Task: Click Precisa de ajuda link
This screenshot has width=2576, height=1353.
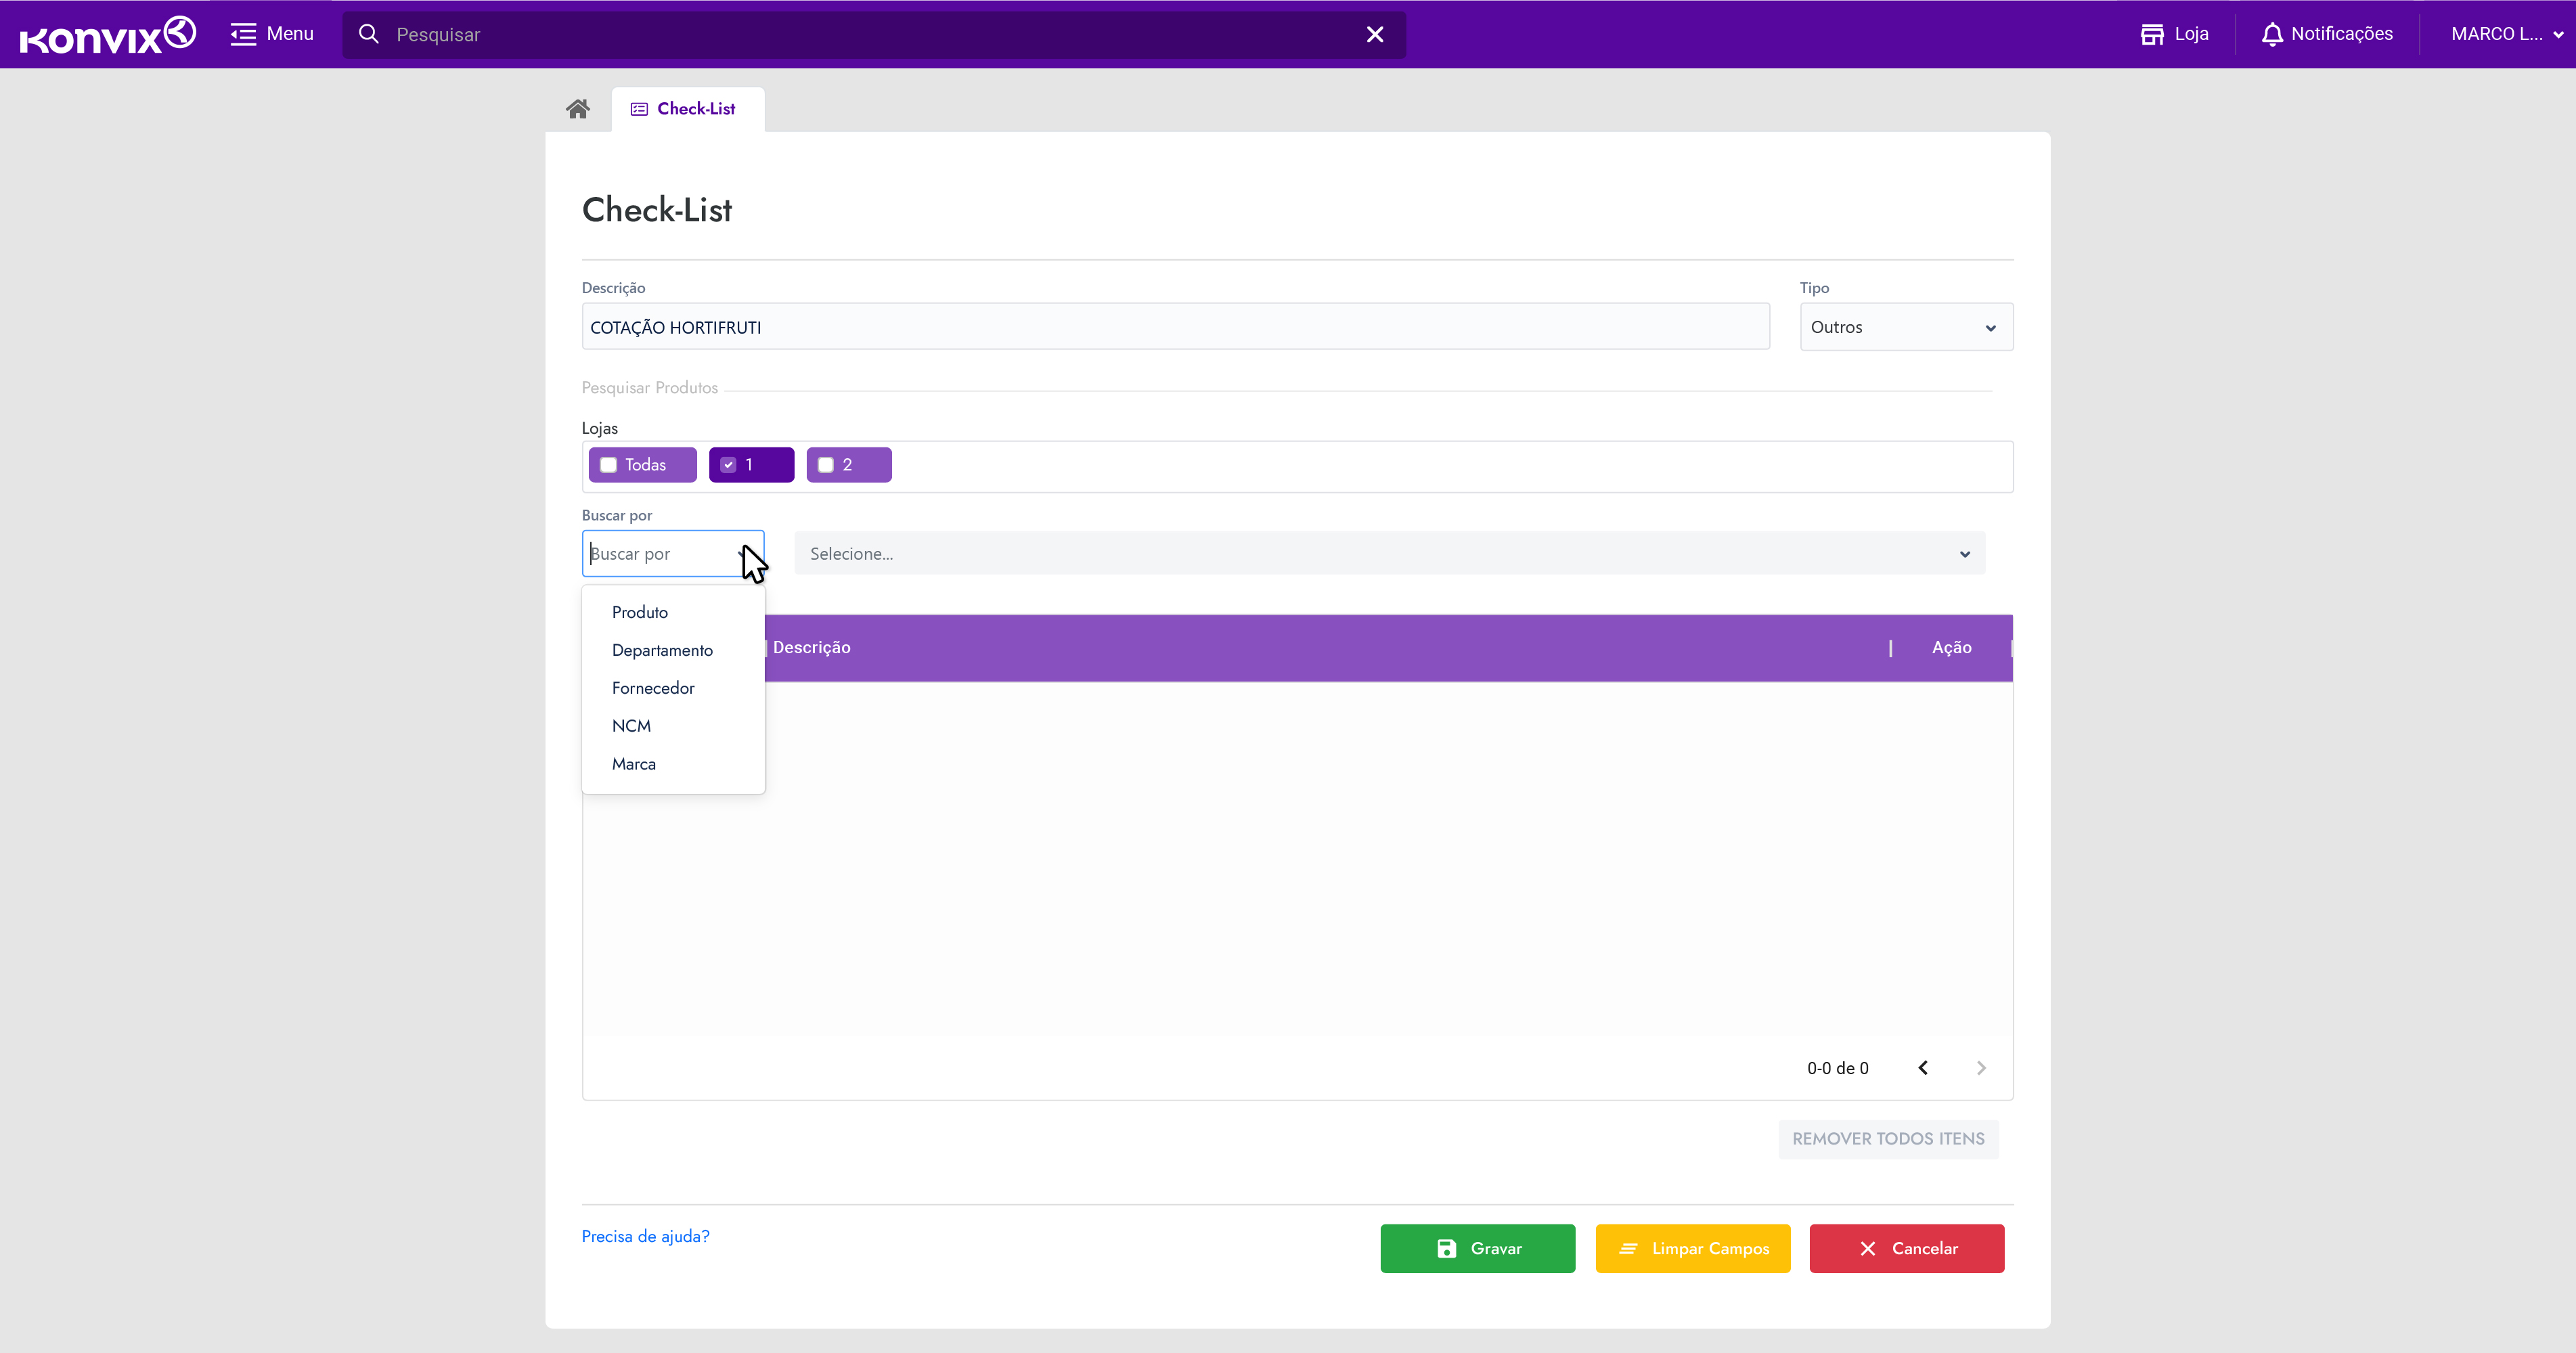Action: pos(645,1236)
